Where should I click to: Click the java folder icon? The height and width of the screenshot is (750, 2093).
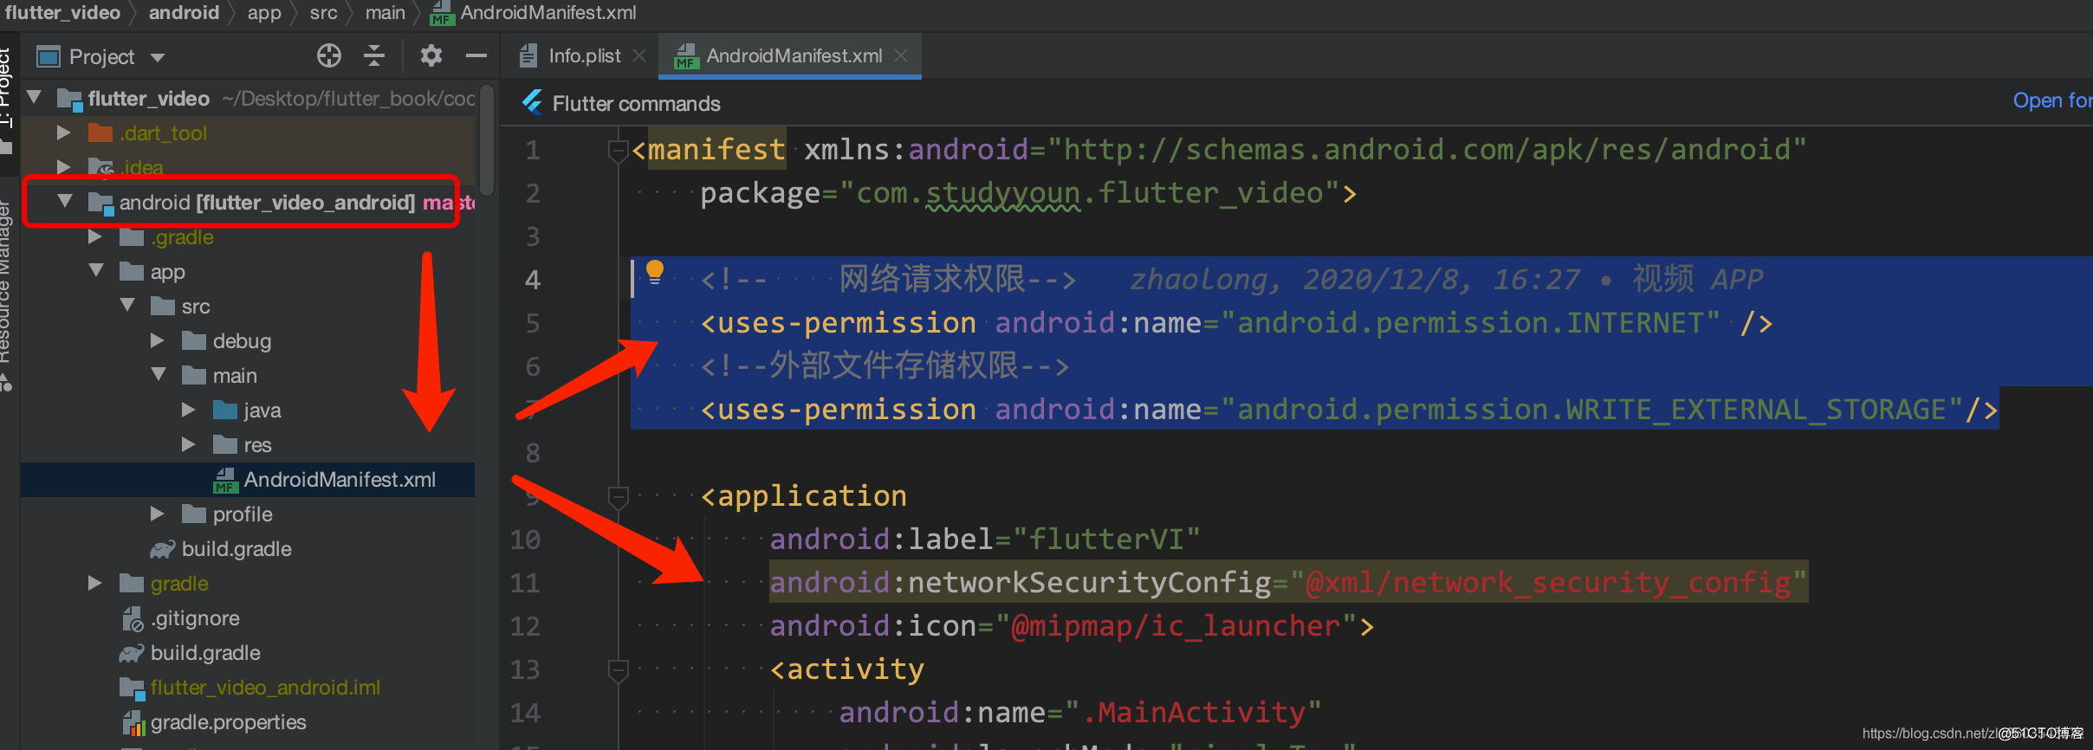225,410
